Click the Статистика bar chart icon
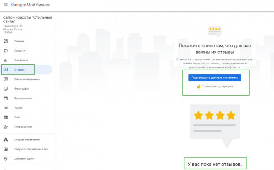 (6, 60)
